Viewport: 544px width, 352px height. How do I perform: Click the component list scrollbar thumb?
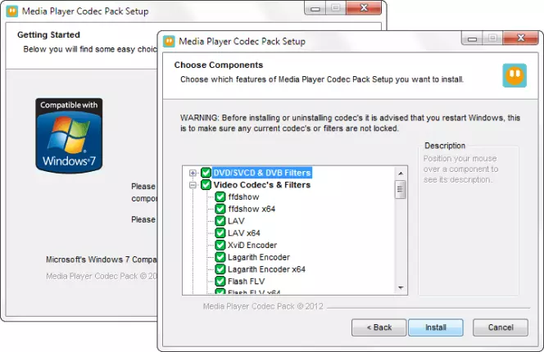(401, 189)
